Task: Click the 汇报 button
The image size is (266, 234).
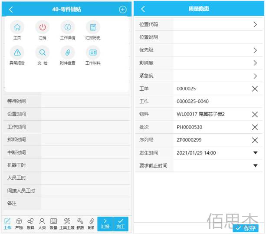Action: point(105,224)
